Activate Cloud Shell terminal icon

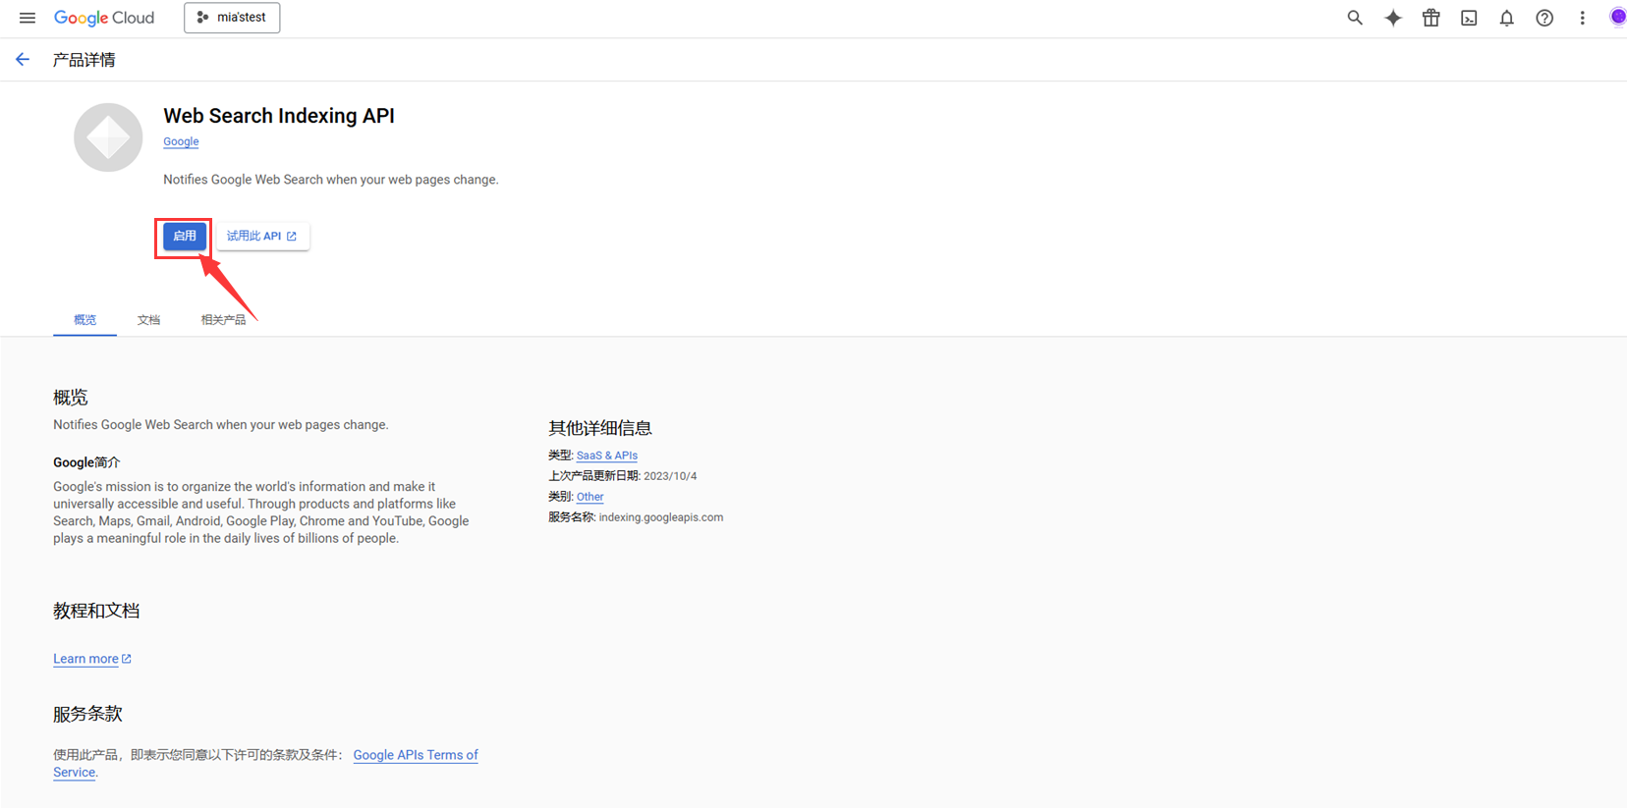tap(1469, 18)
